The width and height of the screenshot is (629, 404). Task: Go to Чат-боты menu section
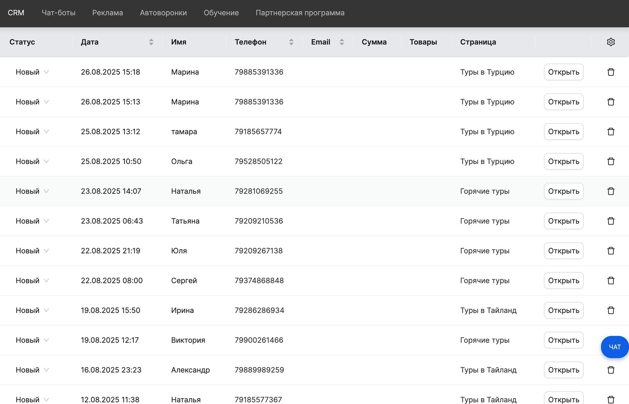58,13
